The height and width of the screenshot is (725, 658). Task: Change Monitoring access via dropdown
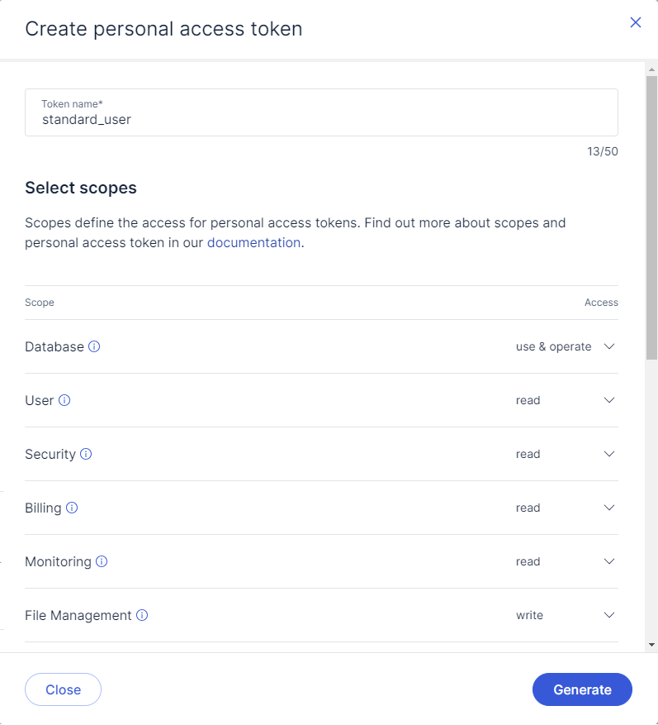tap(609, 561)
